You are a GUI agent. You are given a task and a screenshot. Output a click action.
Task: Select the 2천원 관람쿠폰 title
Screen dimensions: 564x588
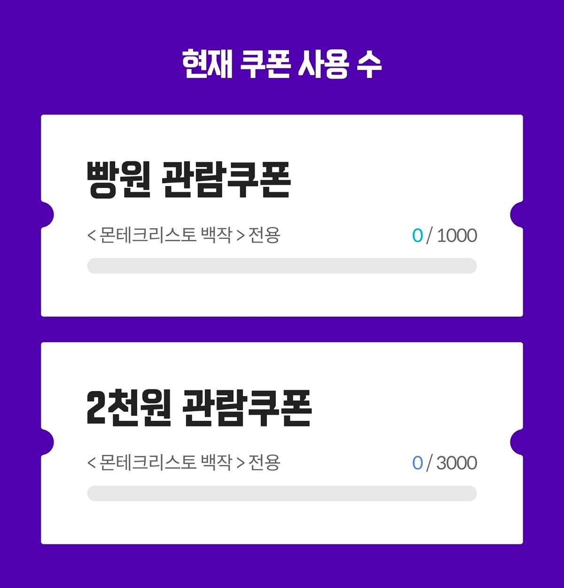point(199,408)
